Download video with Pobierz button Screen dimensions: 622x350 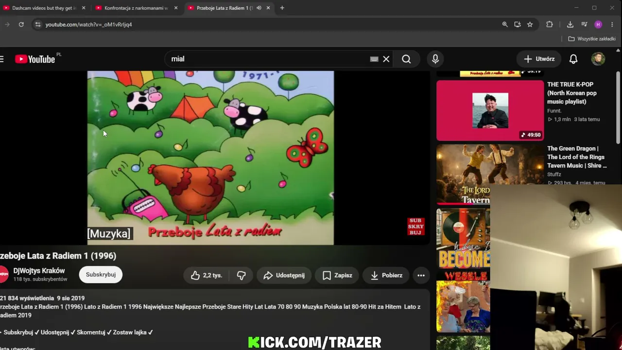[386, 275]
